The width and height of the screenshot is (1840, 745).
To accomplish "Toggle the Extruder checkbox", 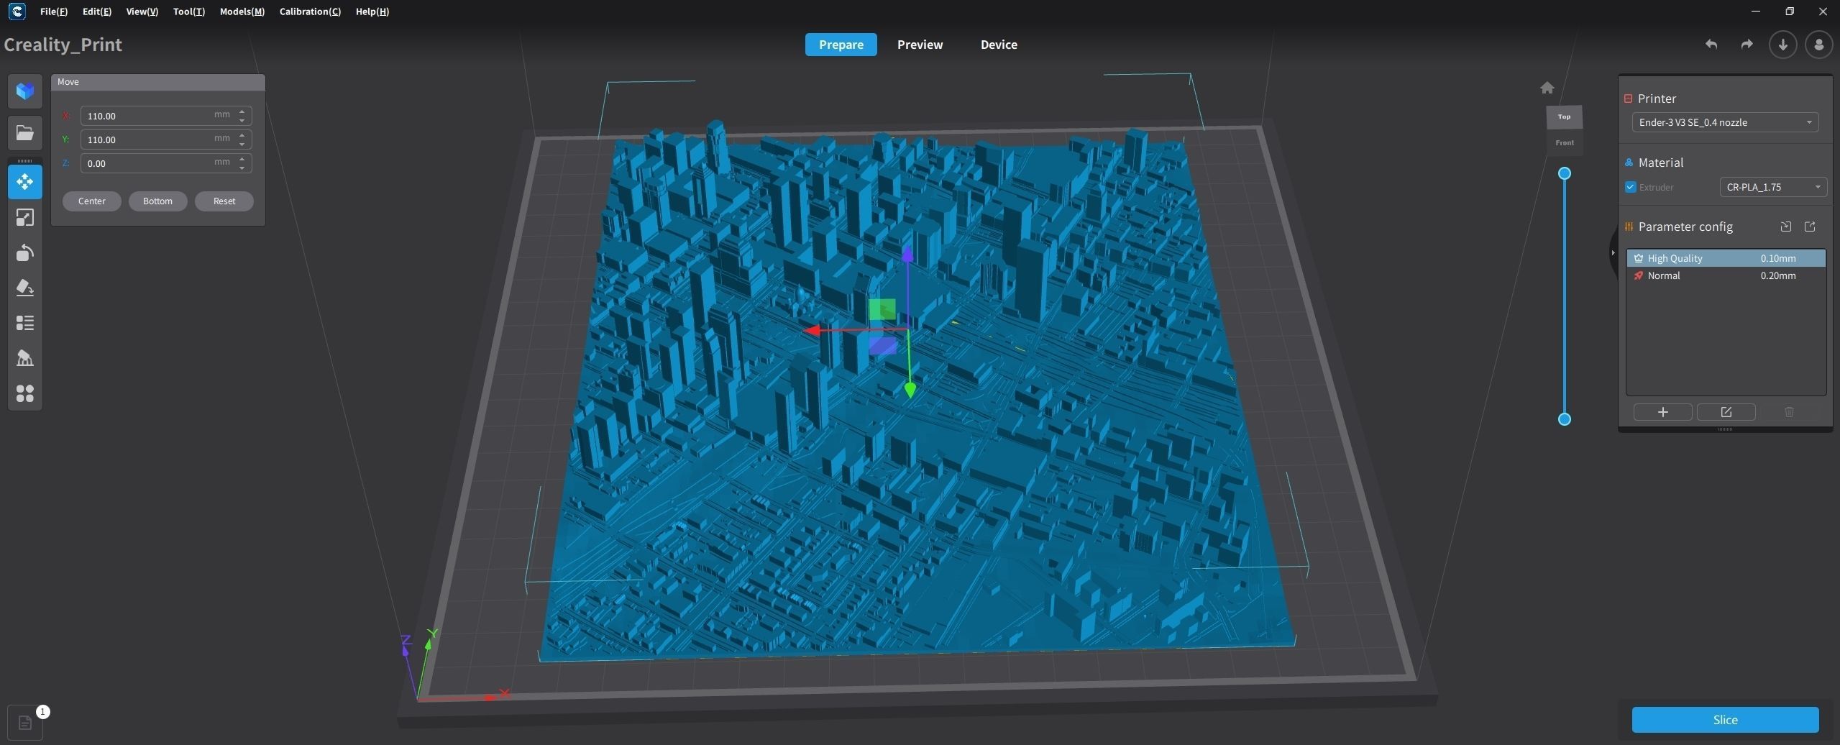I will [x=1630, y=187].
